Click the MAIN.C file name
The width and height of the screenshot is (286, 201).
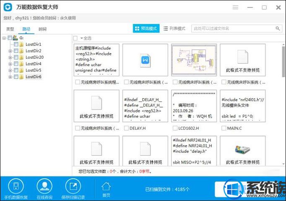(x=234, y=128)
